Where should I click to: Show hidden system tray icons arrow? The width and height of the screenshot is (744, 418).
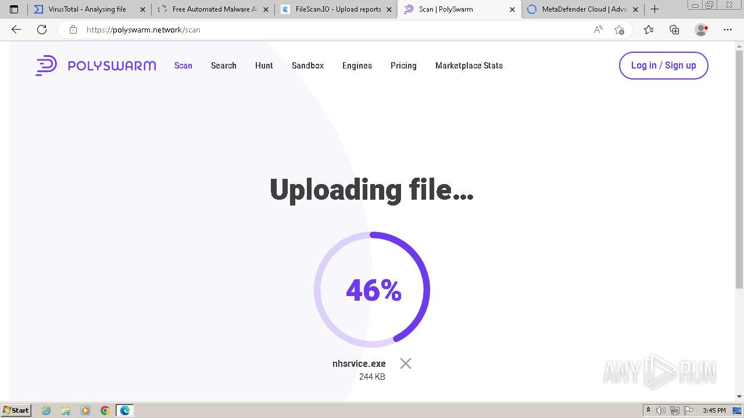pyautogui.click(x=649, y=410)
